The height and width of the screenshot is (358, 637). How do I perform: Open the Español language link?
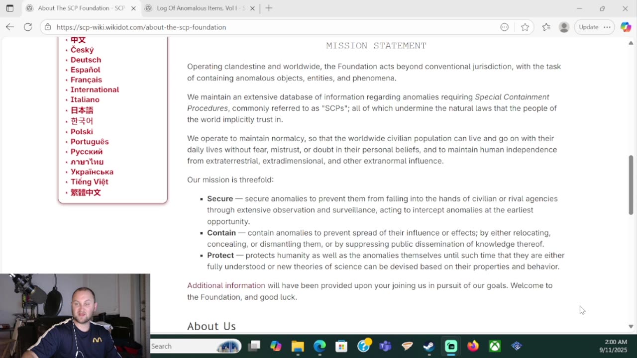pos(85,70)
